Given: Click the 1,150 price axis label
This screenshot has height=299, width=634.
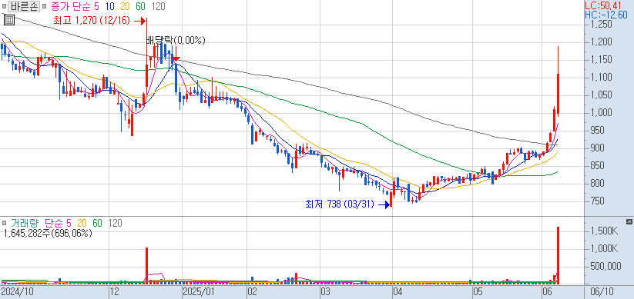Looking at the screenshot, I should pos(601,60).
